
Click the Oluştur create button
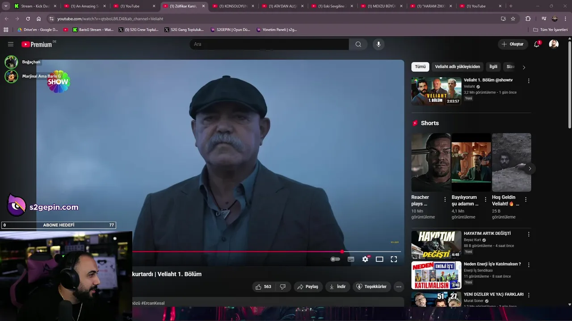(x=513, y=44)
